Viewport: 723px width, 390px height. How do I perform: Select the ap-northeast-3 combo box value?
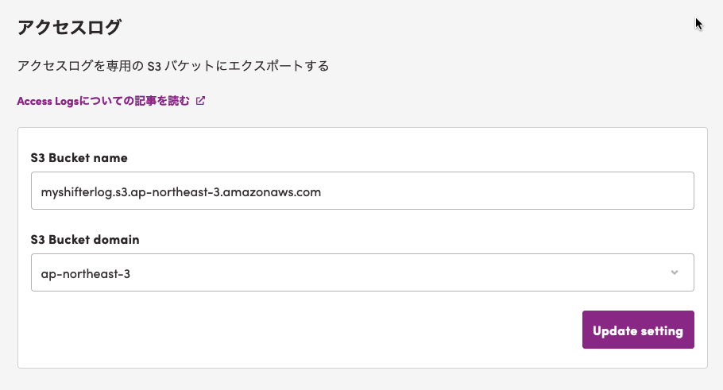(x=86, y=274)
